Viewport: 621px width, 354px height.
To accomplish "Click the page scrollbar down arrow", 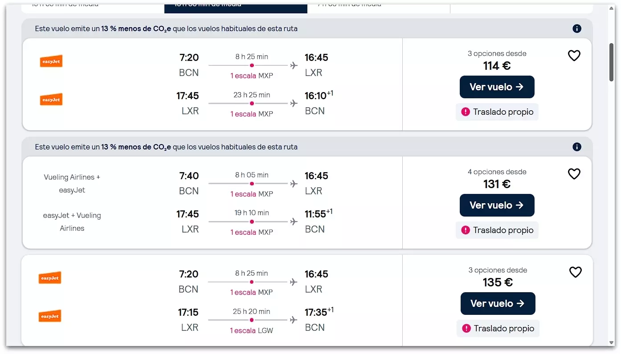I will [x=612, y=343].
